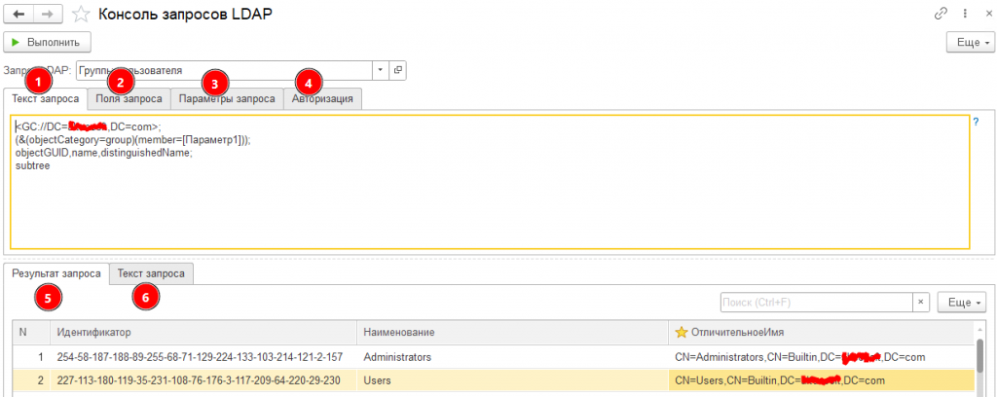
Task: Expand the Запрос LDAP dropdown list
Action: pos(380,70)
